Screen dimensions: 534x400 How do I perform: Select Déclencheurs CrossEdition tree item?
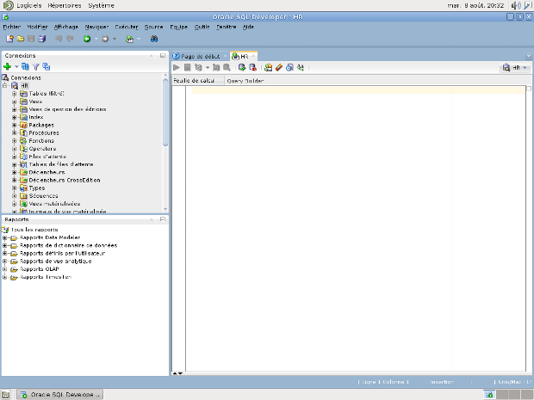[65, 180]
